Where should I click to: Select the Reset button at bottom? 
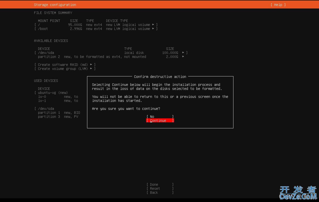coord(160,189)
